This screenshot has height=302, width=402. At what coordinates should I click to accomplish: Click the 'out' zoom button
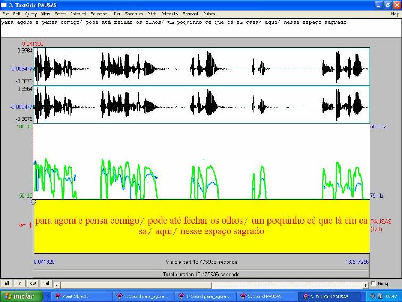pos(33,283)
